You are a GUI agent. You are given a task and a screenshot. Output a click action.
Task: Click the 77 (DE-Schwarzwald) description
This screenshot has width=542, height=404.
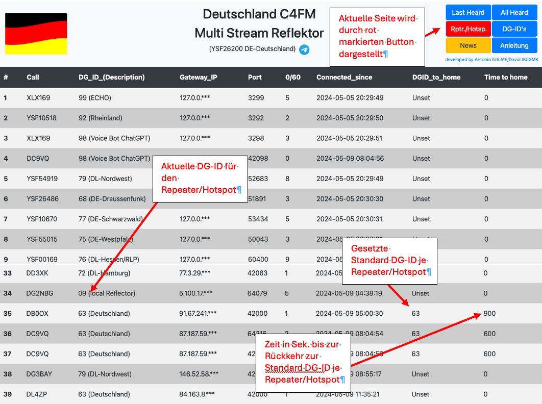point(111,219)
